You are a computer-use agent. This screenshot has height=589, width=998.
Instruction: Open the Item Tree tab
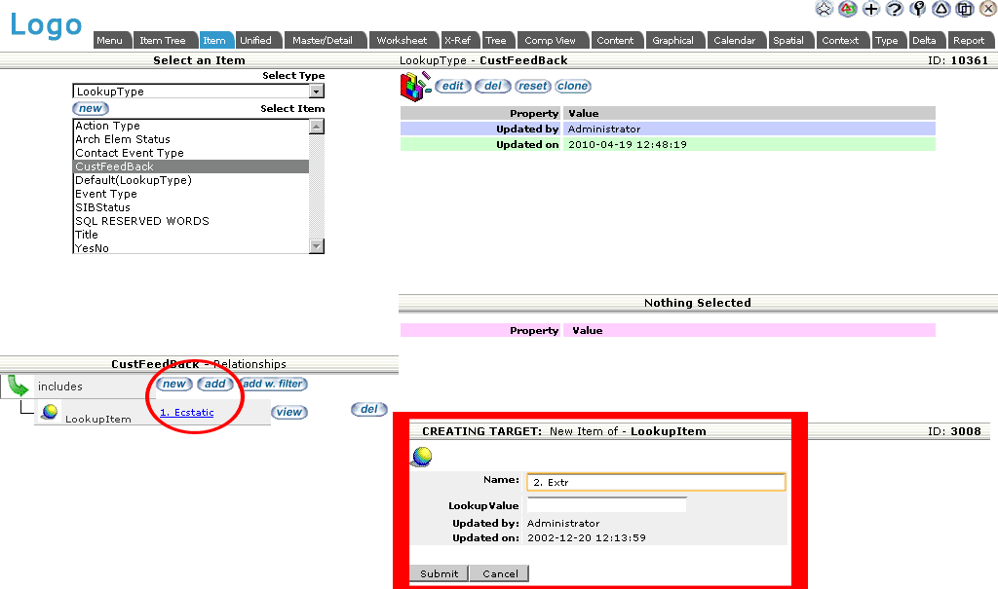pos(163,40)
